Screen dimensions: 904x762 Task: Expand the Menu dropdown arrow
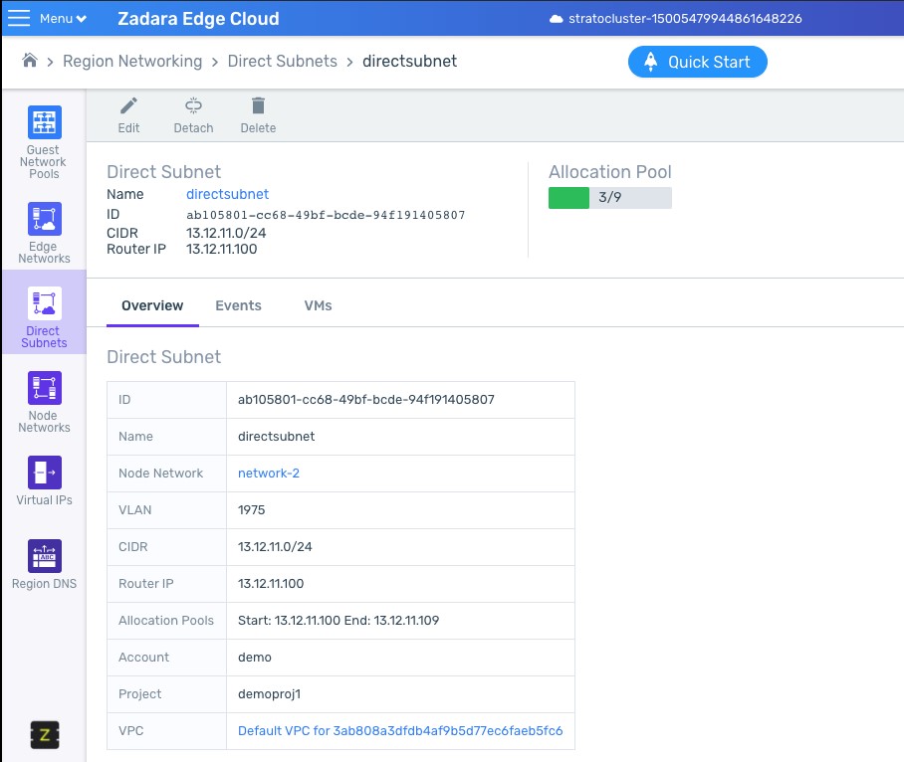click(82, 19)
